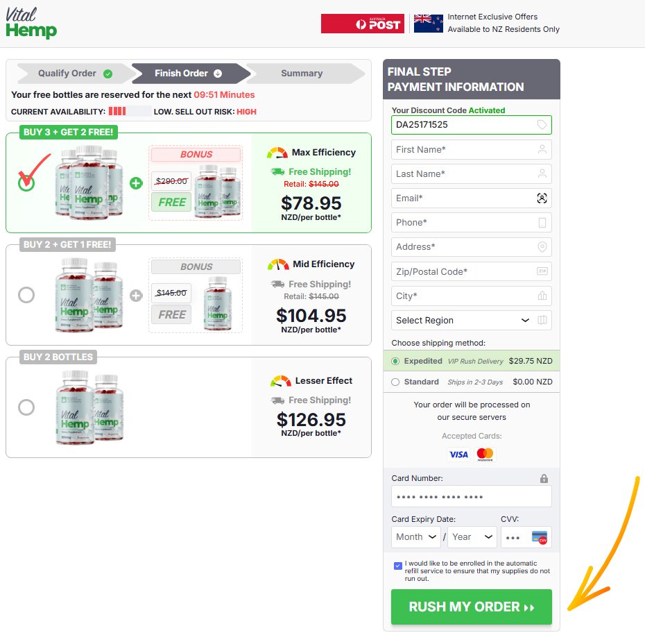
Task: Click the RUSH MY ORDER button
Action: click(472, 607)
